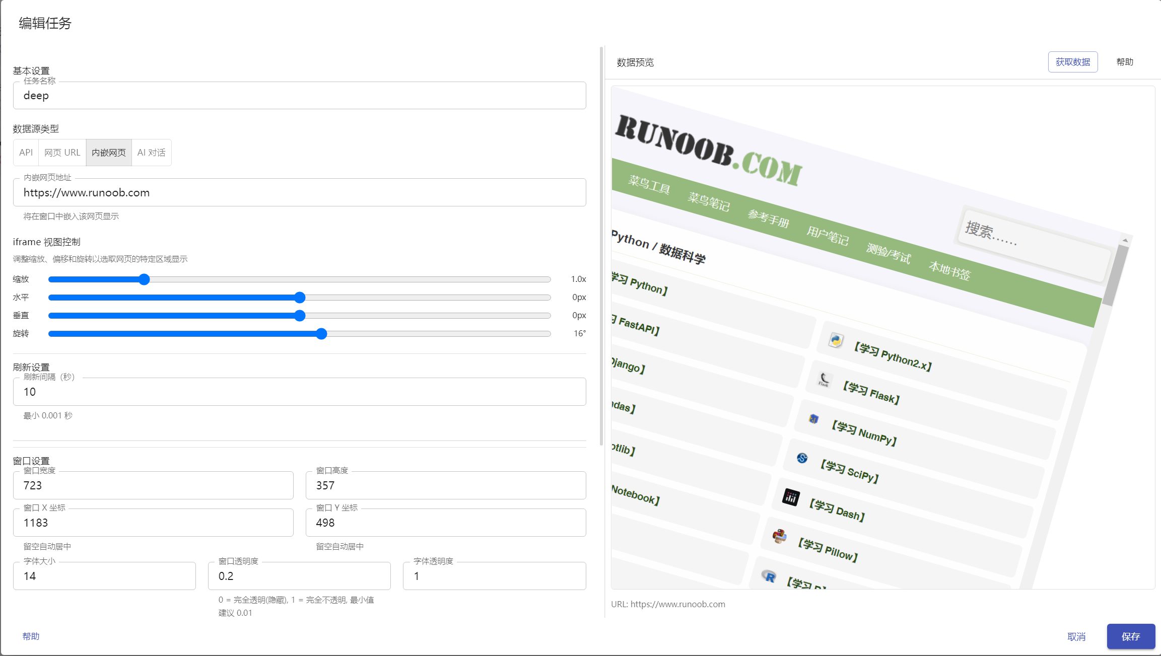Click the SciPy icon beside 学习 SciPy
The height and width of the screenshot is (656, 1161).
tap(802, 458)
